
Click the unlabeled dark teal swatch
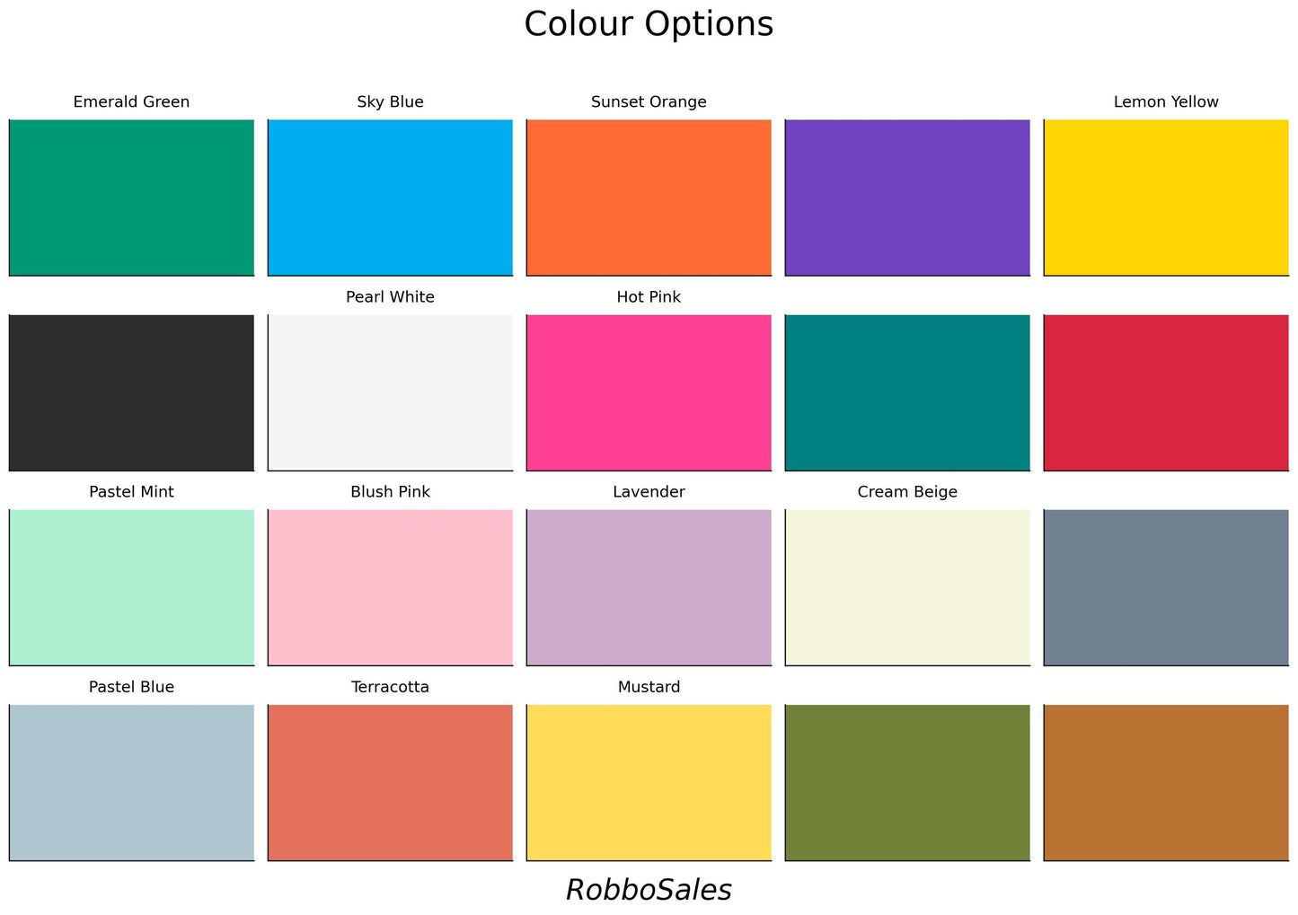907,392
